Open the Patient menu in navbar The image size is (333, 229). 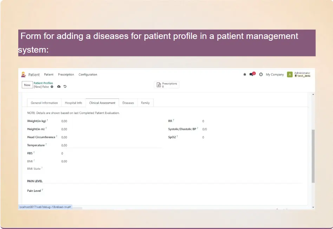(49, 75)
